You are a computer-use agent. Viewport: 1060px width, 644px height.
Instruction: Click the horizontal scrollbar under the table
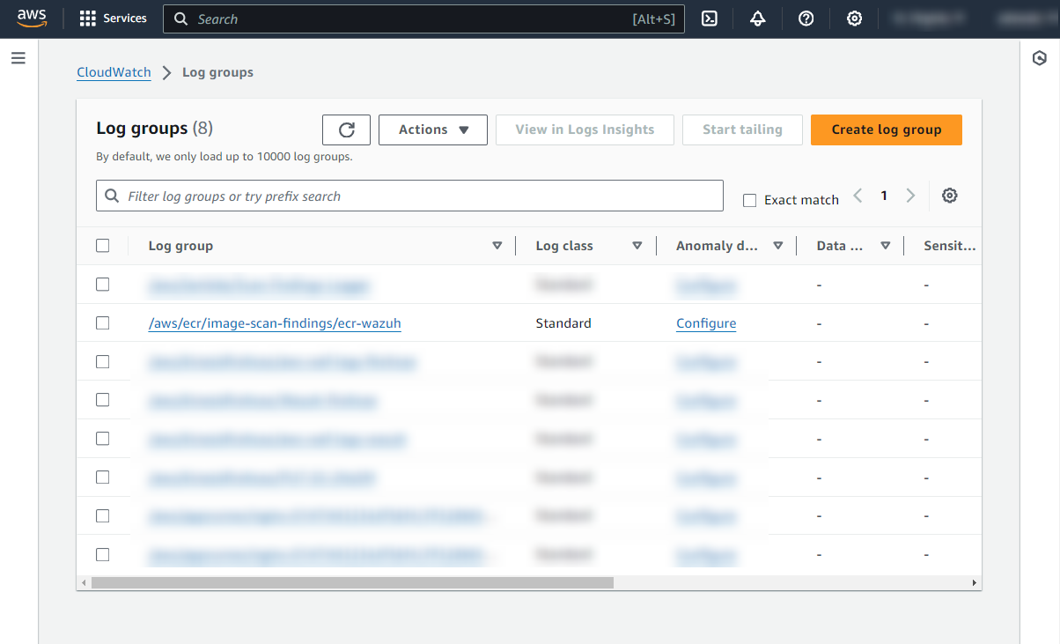pyautogui.click(x=352, y=582)
